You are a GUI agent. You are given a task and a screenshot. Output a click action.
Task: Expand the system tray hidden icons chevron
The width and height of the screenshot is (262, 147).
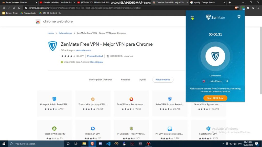pyautogui.click(x=223, y=144)
